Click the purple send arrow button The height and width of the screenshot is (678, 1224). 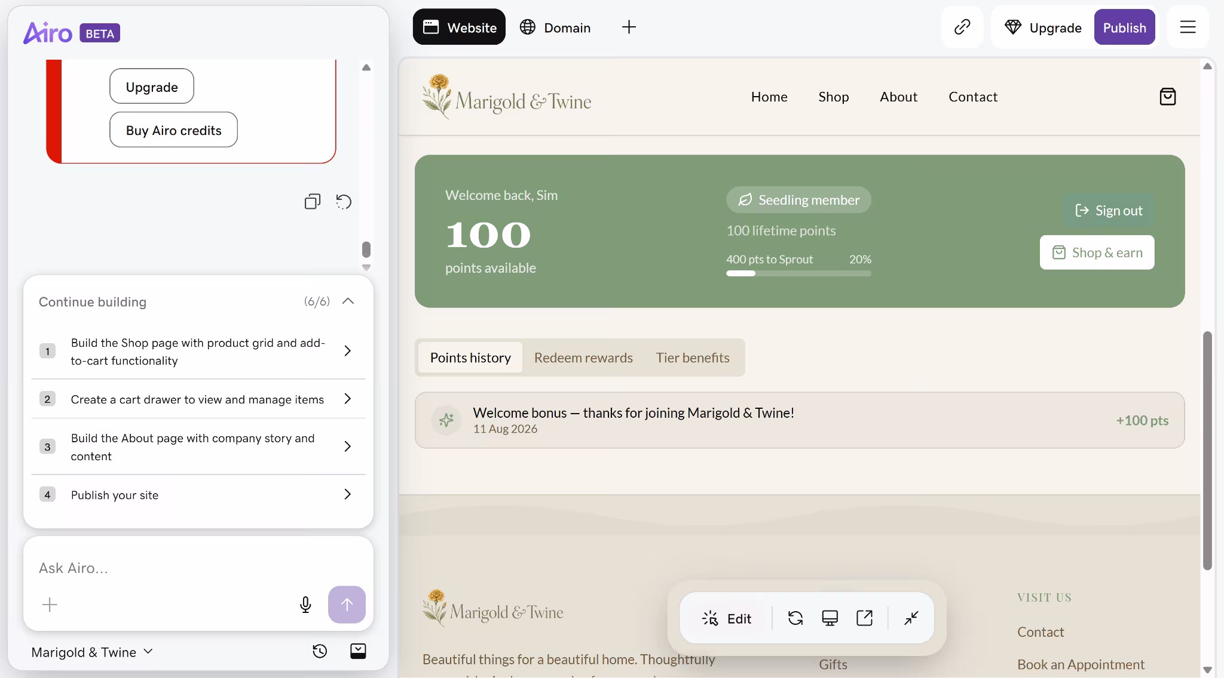347,605
